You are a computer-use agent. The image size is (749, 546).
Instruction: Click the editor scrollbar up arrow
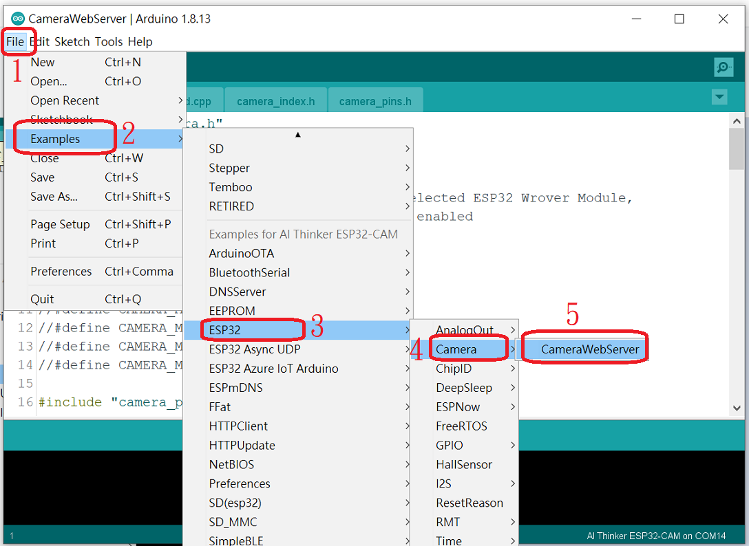click(737, 121)
